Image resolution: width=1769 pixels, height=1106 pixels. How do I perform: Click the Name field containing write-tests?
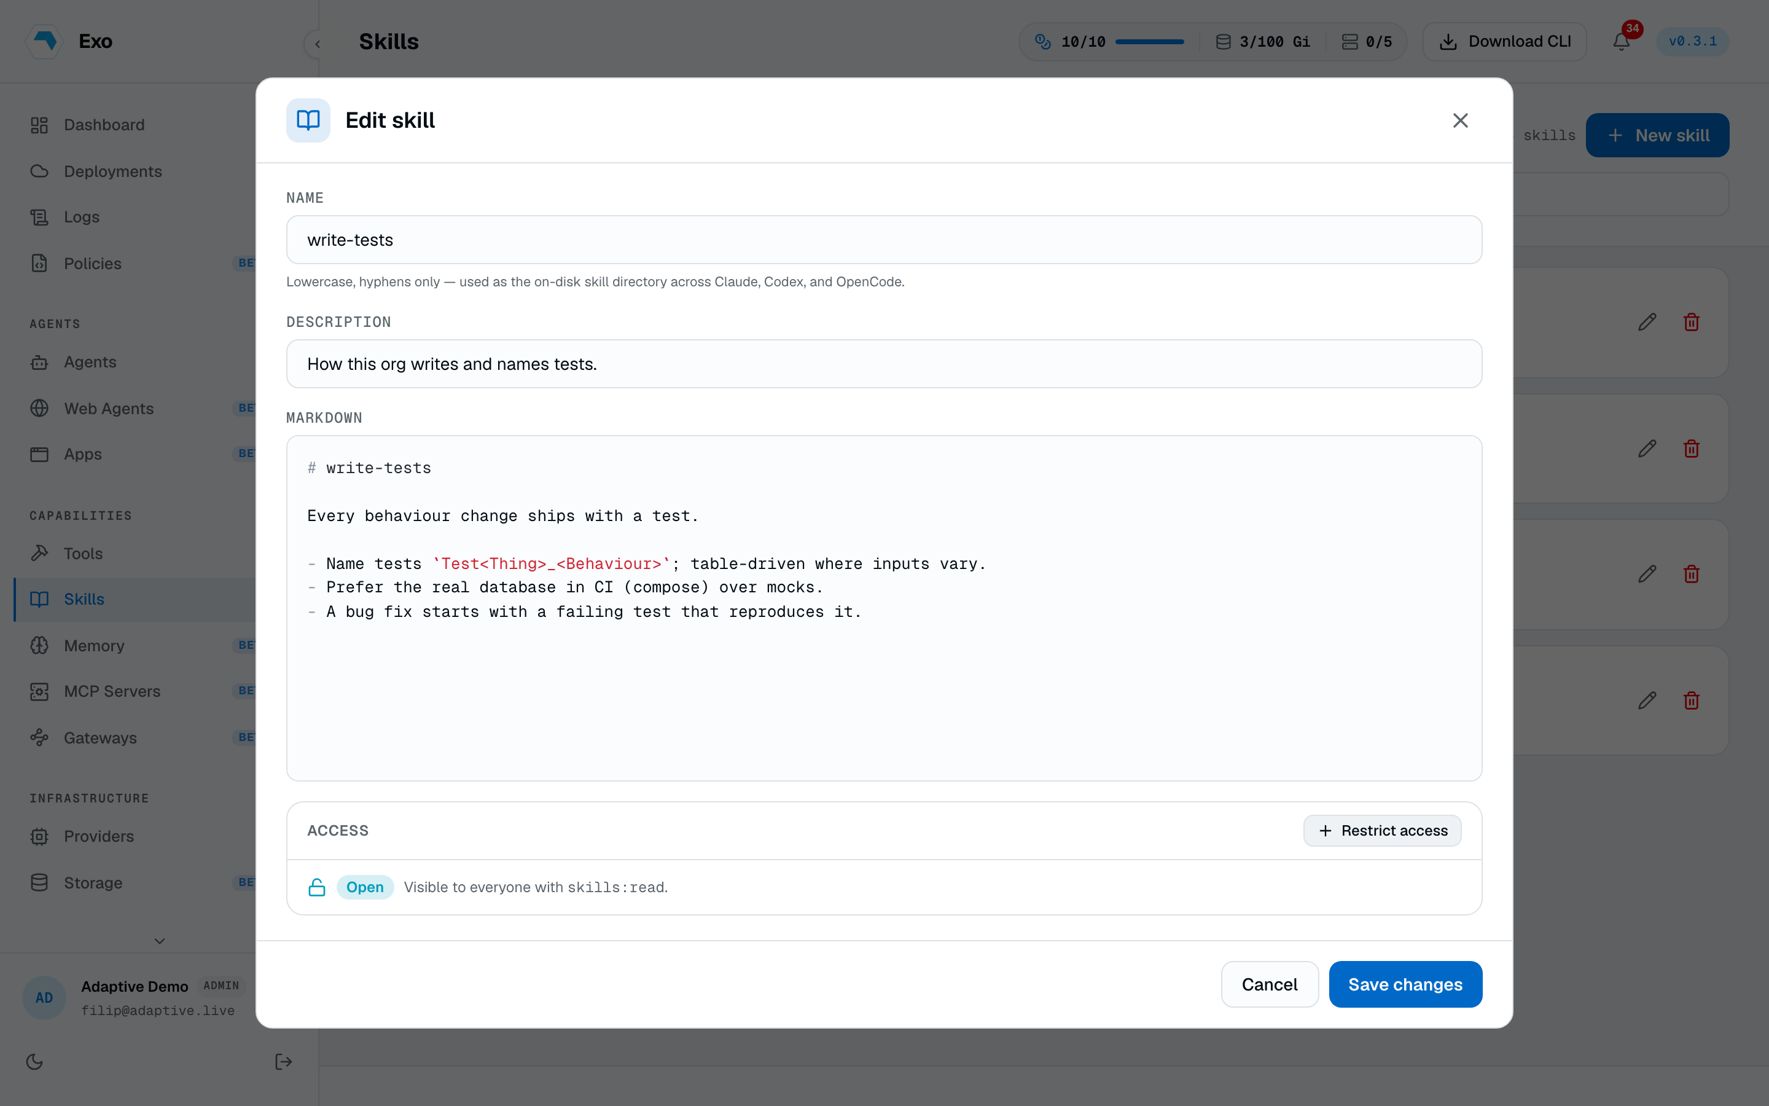884,240
